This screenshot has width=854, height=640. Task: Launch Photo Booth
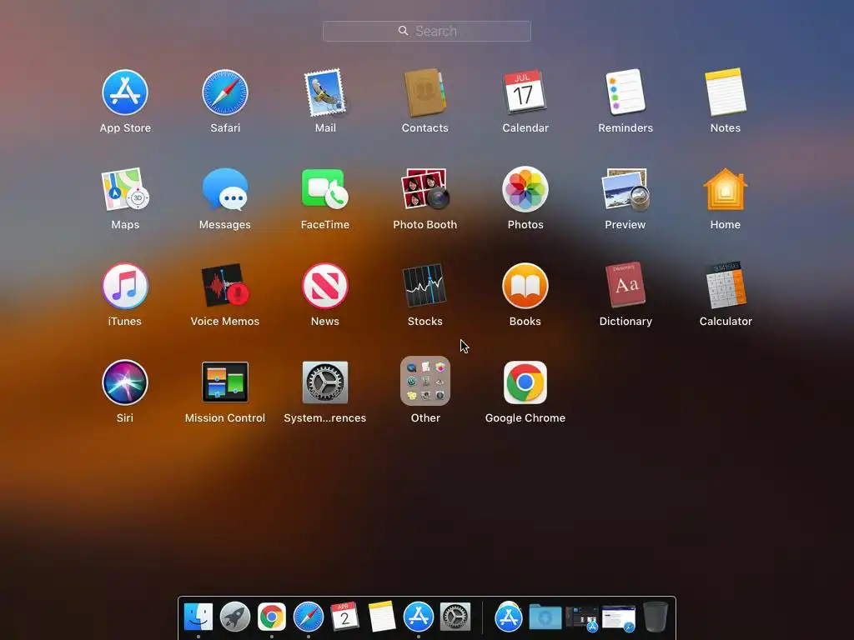pos(424,189)
